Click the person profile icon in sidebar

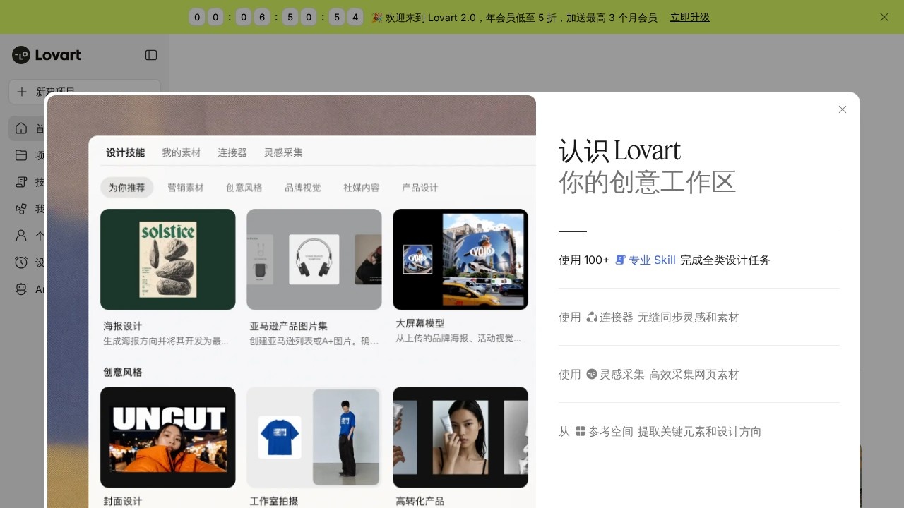pyautogui.click(x=21, y=236)
